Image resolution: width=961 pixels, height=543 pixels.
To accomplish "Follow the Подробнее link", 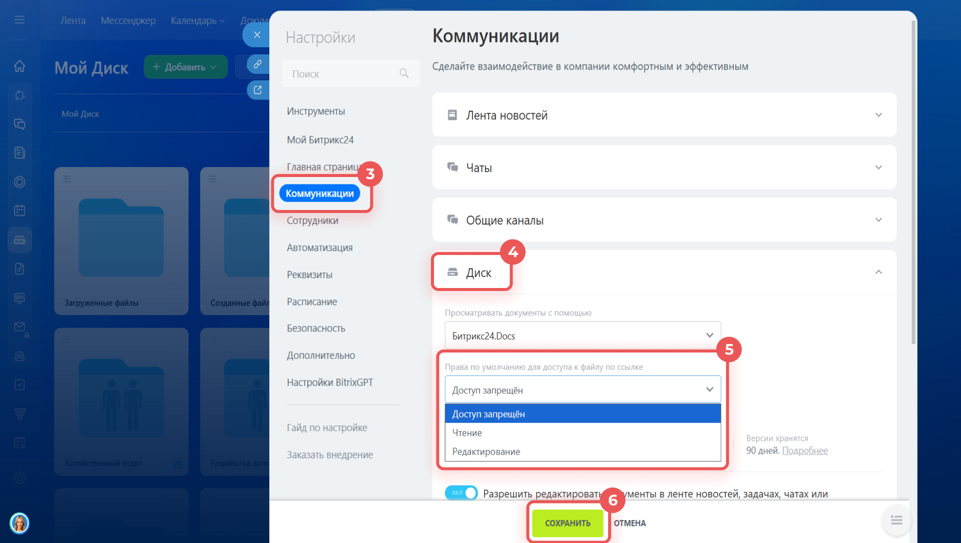I will (804, 450).
